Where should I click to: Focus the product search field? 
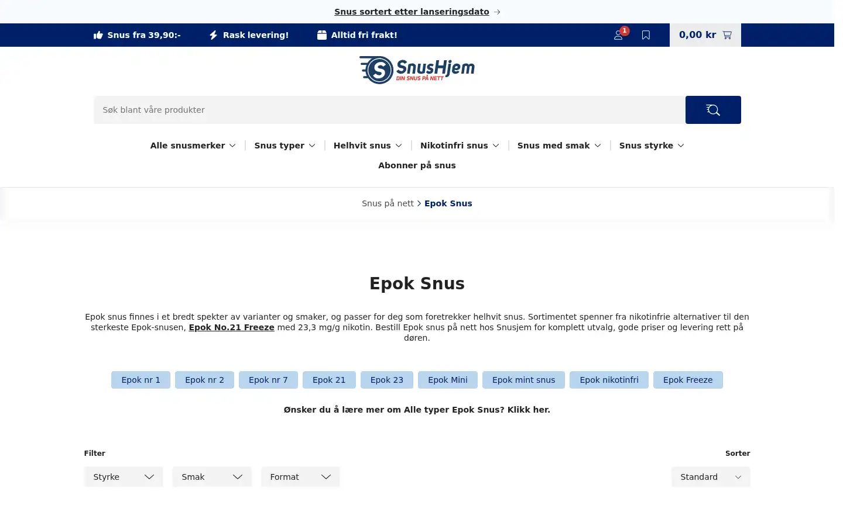389,110
